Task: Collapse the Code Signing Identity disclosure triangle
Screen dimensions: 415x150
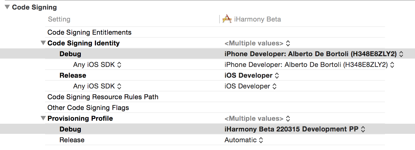Action: tap(43, 43)
